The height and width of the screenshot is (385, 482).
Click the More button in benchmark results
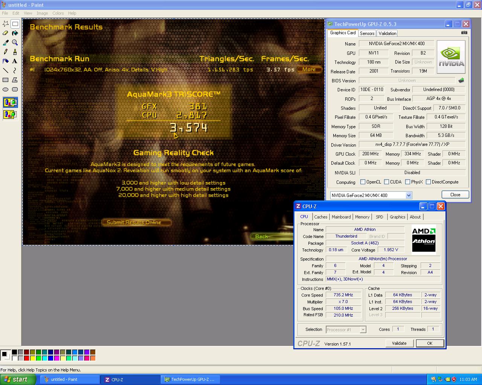point(309,70)
